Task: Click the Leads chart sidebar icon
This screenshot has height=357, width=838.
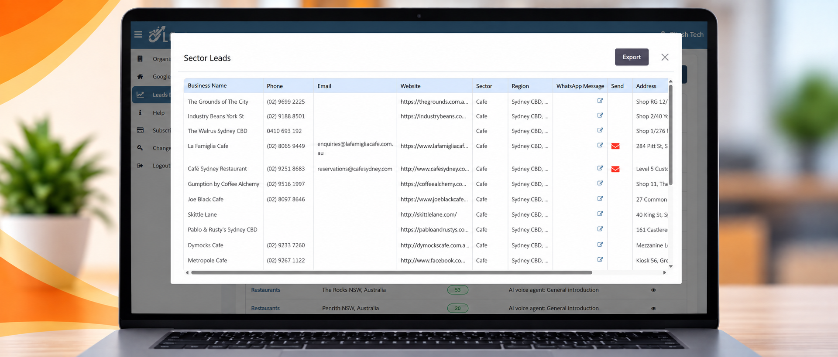Action: (140, 95)
